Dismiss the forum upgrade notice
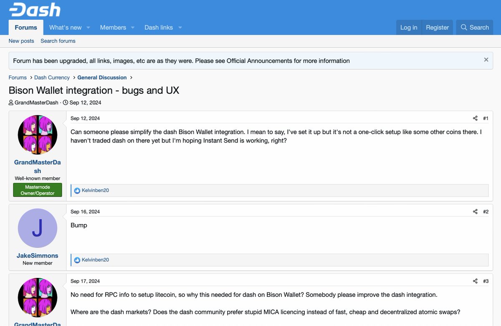 click(x=486, y=60)
